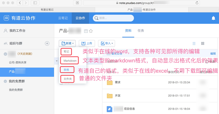219x114 pixels.
Task: Reload the page in Safari
Action: (197, 3)
